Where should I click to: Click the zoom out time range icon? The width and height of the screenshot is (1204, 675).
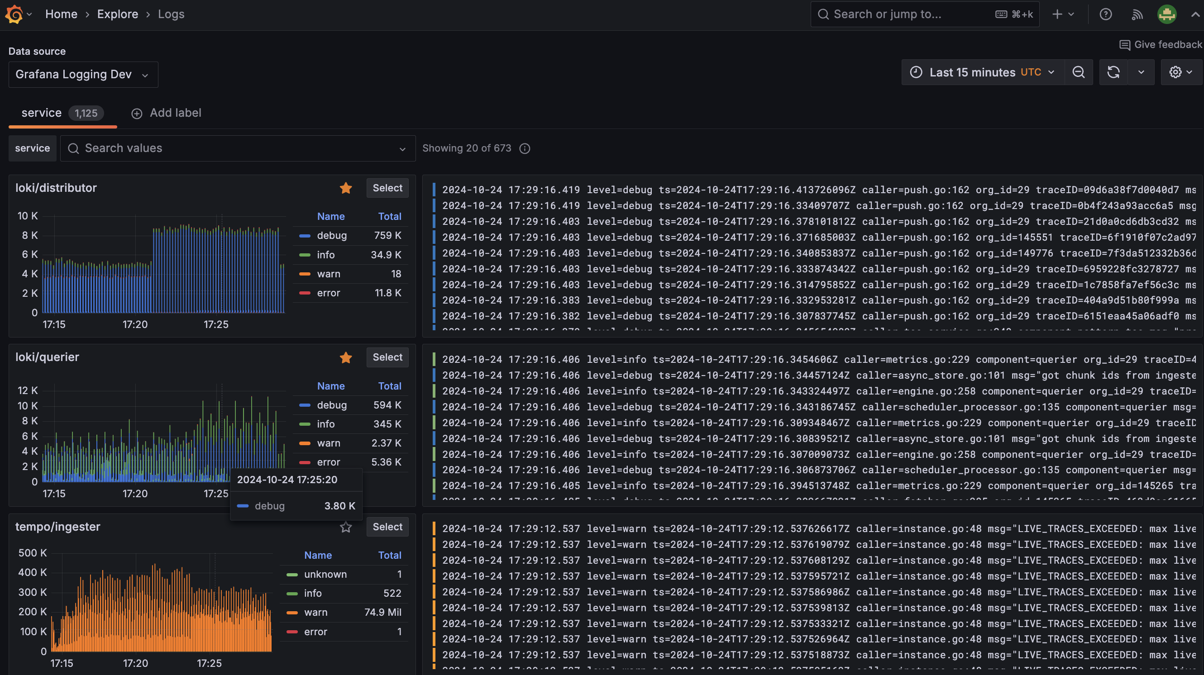pos(1078,72)
